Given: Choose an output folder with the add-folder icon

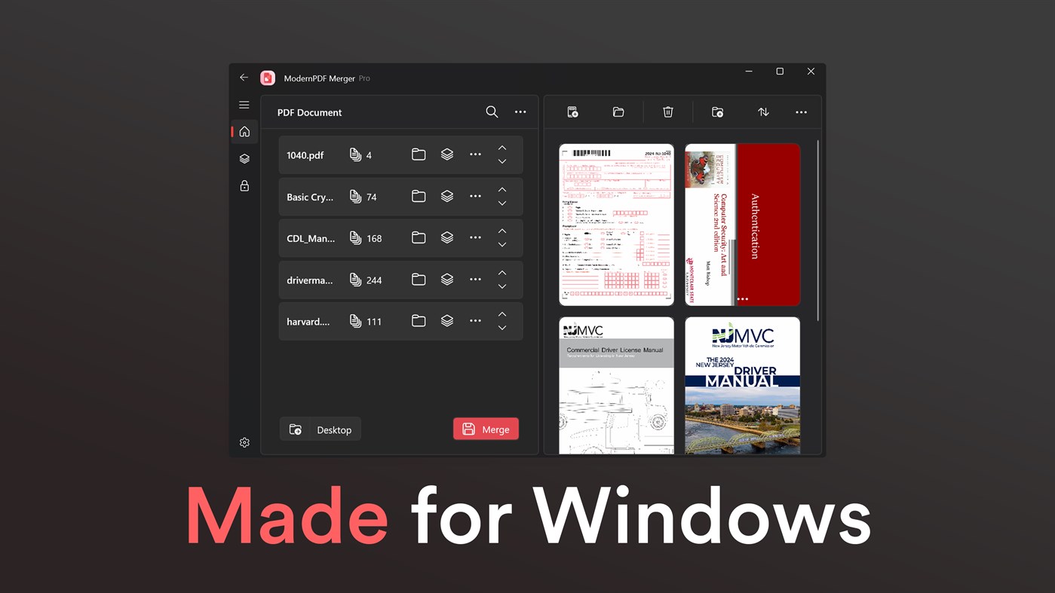Looking at the screenshot, I should click(717, 112).
